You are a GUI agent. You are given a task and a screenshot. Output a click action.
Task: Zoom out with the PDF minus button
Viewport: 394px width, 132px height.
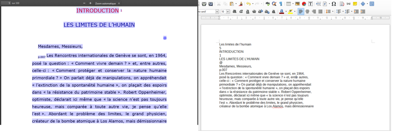(x=85, y=3)
